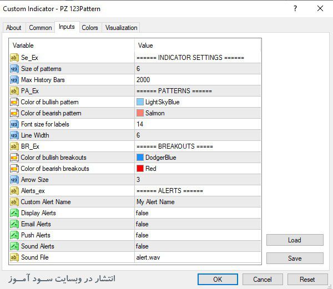Click the boolean icon beside Display Alerts
The width and height of the screenshot is (333, 289).
tap(14, 213)
